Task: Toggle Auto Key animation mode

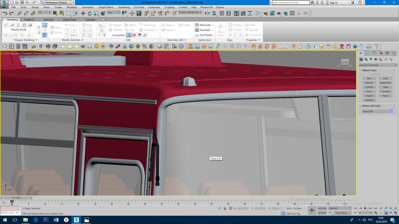Action: tap(322, 208)
